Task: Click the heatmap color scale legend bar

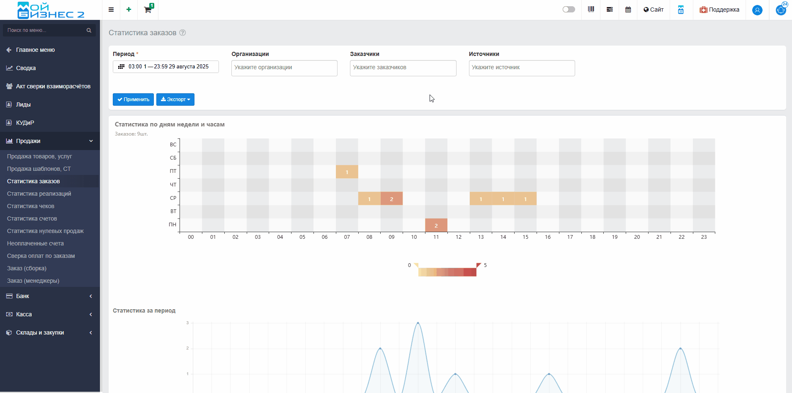Action: pyautogui.click(x=447, y=272)
